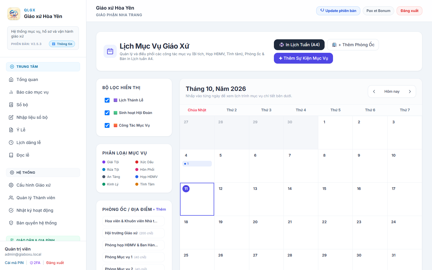Uncheck the Công Tác Mục Vụ filter

click(x=107, y=125)
